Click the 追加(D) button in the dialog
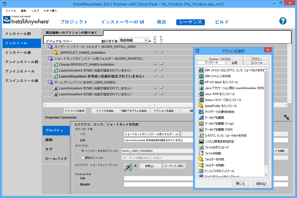Screen dimensions: 297x198 (x=261, y=183)
